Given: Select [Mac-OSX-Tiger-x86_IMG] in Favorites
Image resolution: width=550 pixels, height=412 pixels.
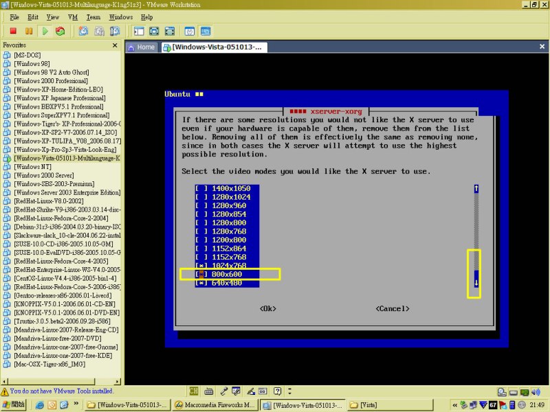Looking at the screenshot, I should click(x=49, y=365).
